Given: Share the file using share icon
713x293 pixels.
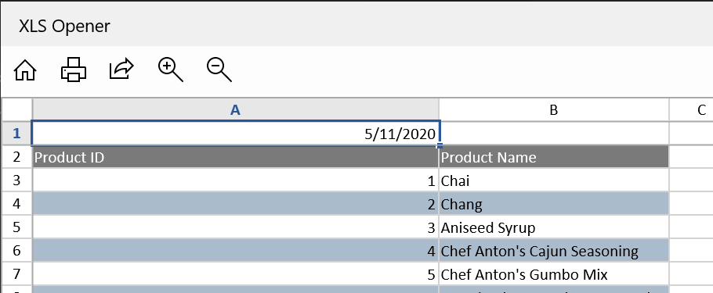Looking at the screenshot, I should click(x=121, y=70).
